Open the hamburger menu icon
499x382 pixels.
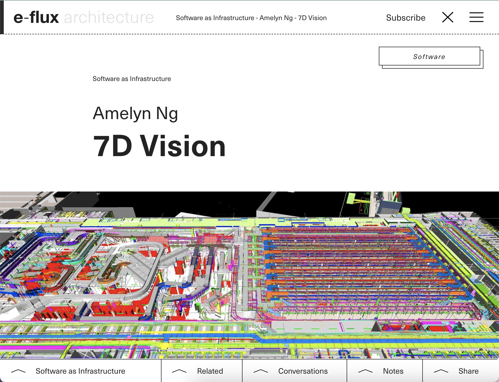click(476, 17)
